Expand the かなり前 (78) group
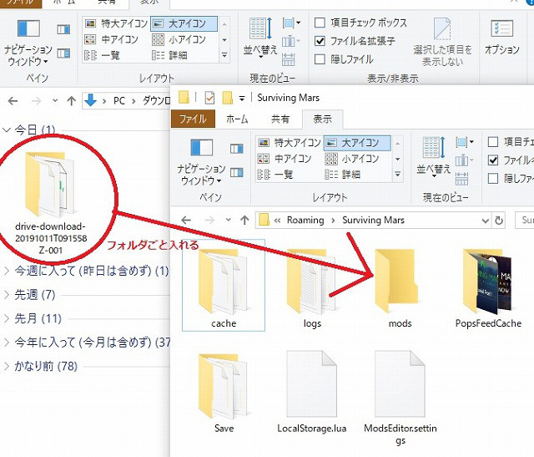 pos(7,366)
